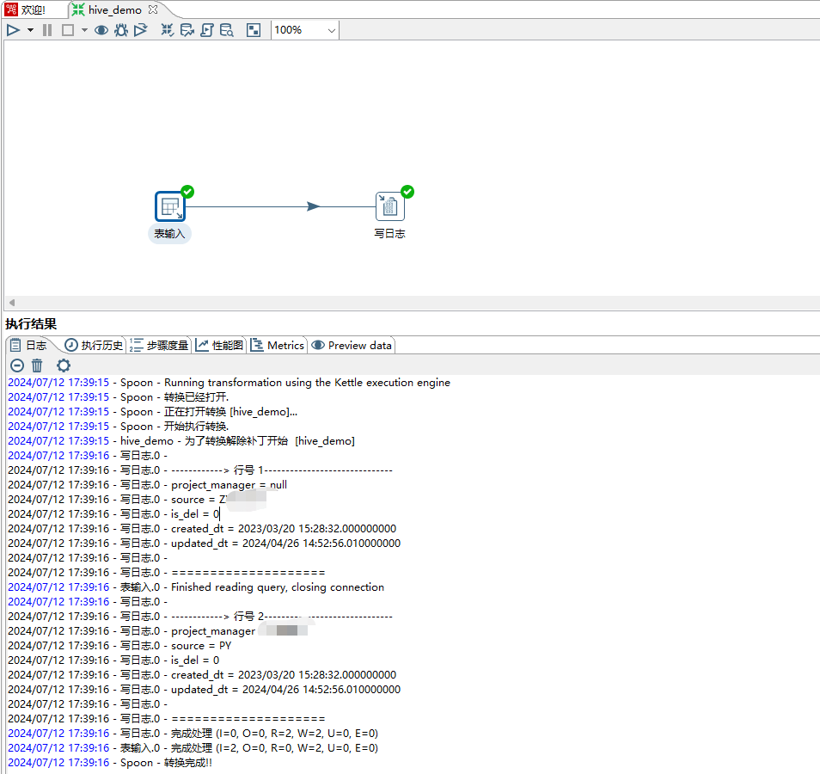
Task: Clear the log with the trash icon
Action: [x=37, y=365]
